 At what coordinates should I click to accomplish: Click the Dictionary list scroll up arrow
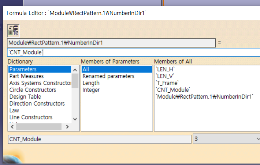75,70
